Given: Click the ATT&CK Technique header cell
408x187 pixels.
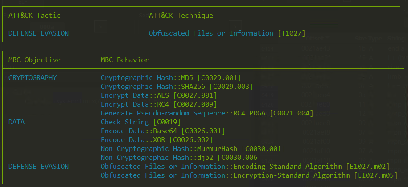Looking at the screenshot, I should point(271,15).
